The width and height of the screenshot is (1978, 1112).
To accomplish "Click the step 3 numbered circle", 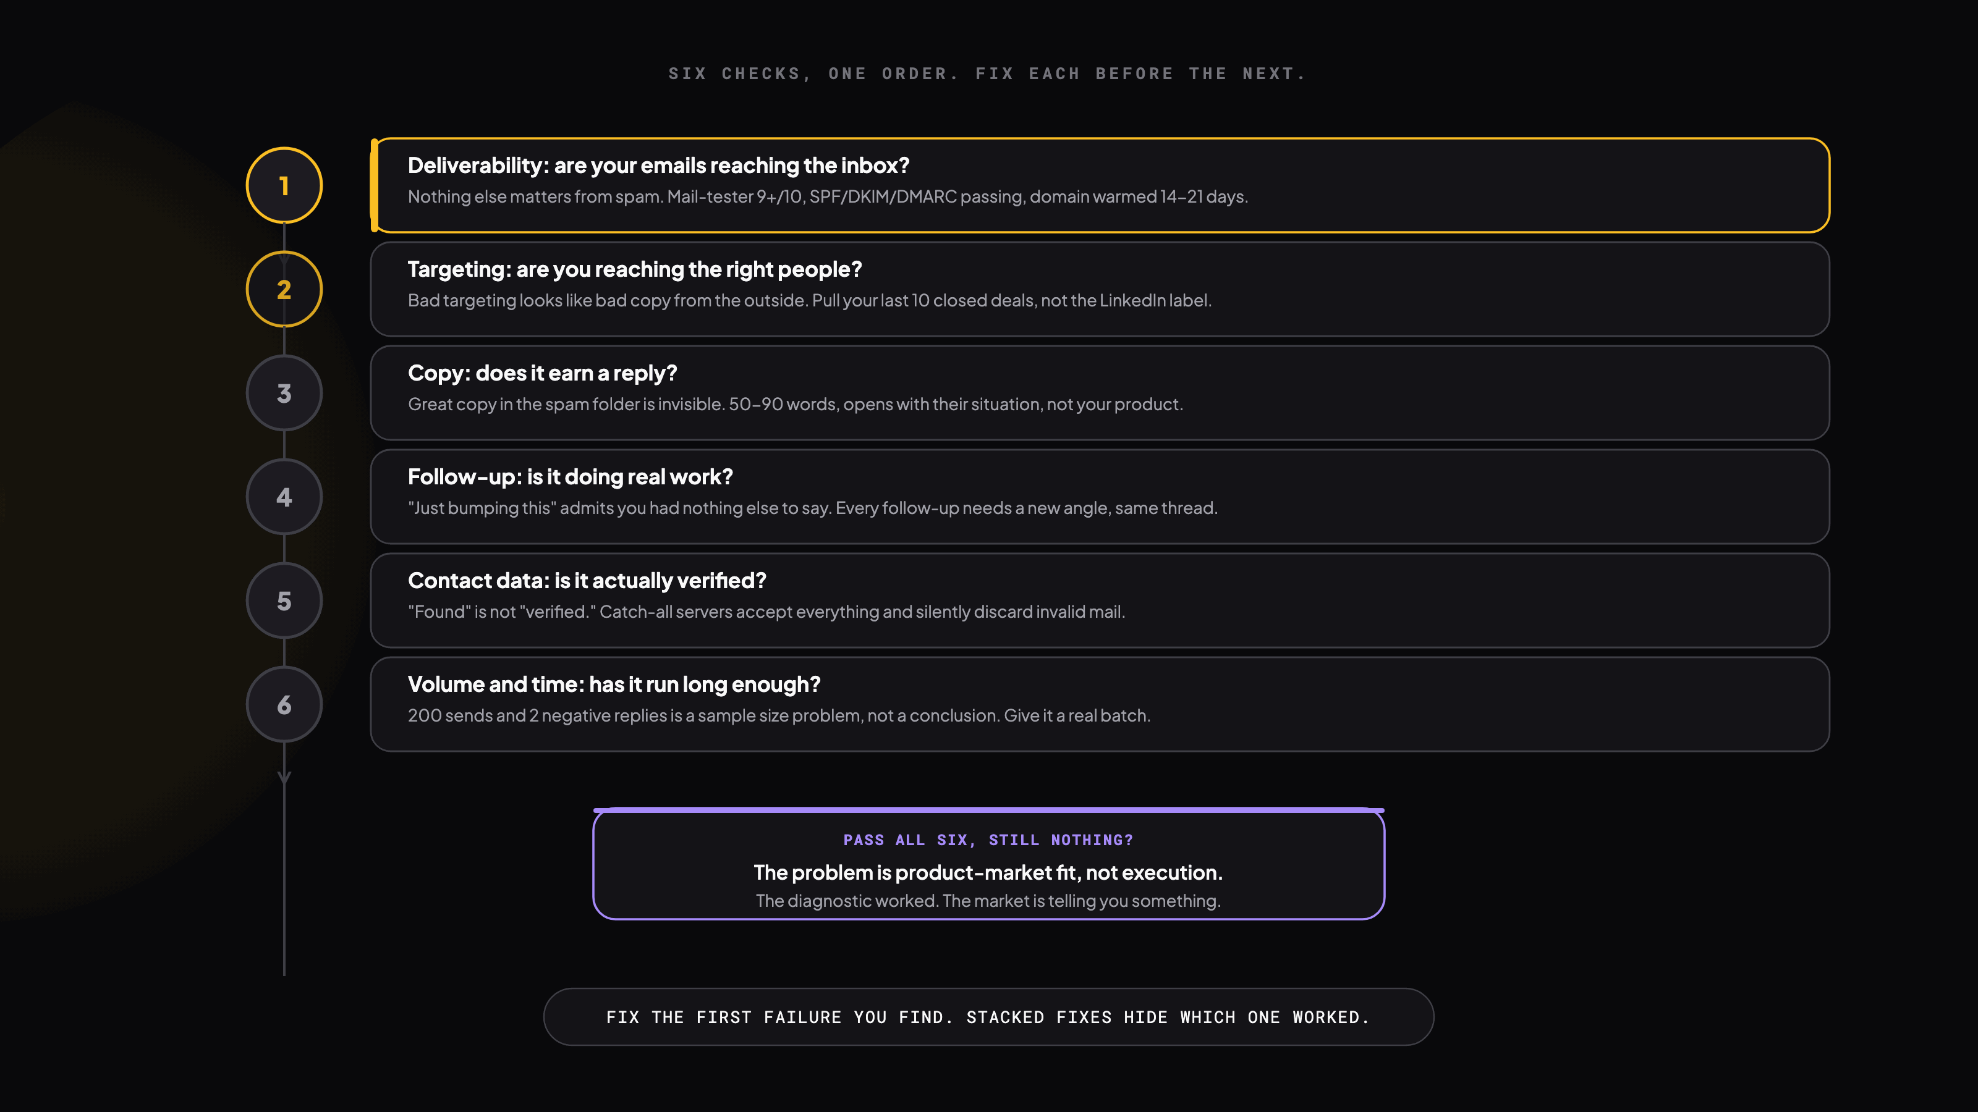I will 284,393.
